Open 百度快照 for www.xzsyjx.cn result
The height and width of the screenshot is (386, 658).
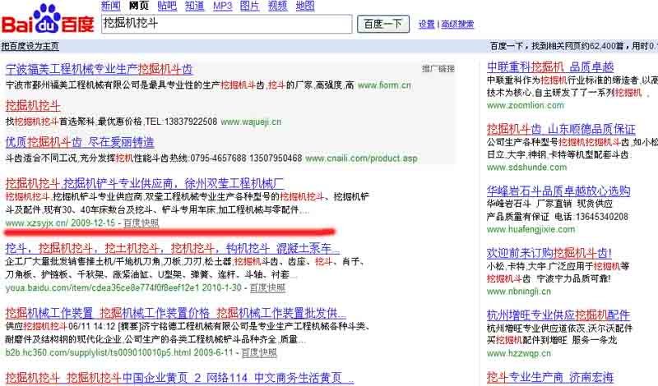coord(141,223)
